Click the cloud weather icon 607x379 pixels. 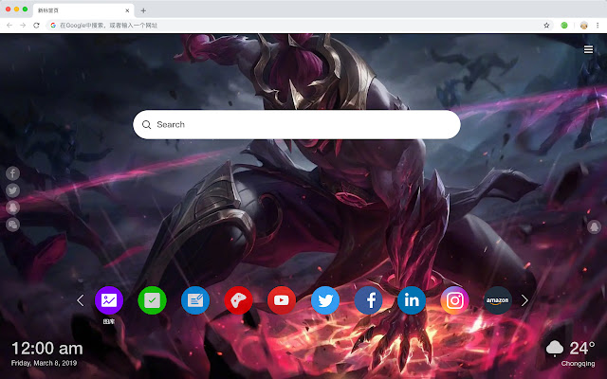coord(554,348)
